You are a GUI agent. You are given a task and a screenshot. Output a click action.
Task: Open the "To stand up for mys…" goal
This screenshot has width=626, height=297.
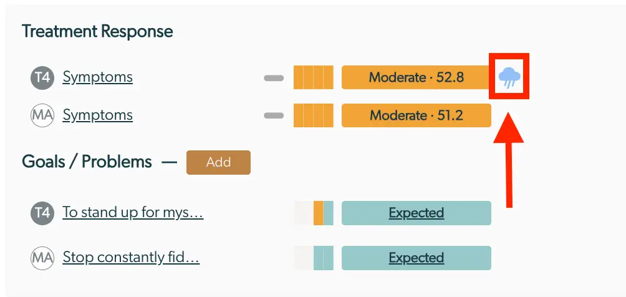(133, 212)
